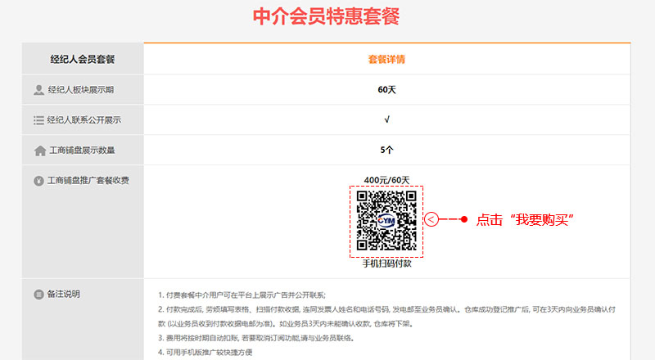
Task: Select the 经纪人会员套餐 column header
Action: point(82,60)
